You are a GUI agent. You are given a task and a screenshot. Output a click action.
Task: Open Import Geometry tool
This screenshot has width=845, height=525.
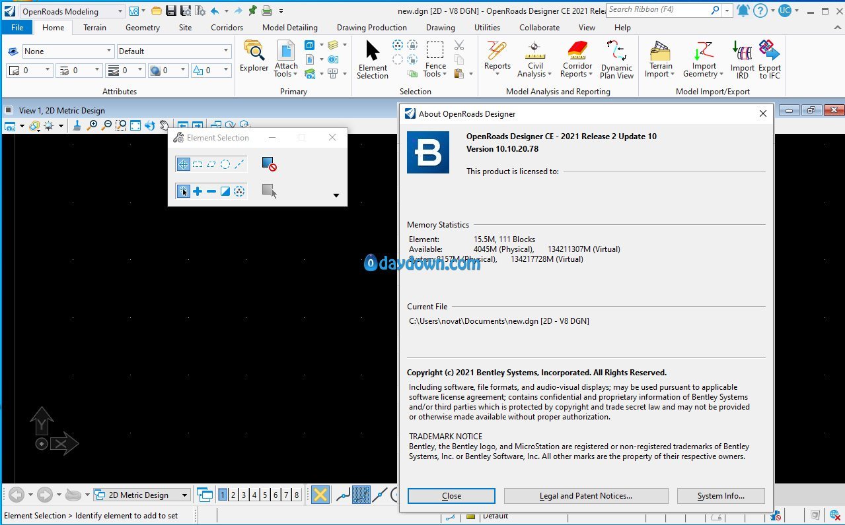pos(704,59)
